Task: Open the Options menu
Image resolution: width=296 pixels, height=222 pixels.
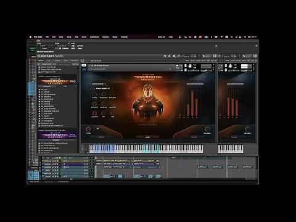Action: (x=105, y=37)
